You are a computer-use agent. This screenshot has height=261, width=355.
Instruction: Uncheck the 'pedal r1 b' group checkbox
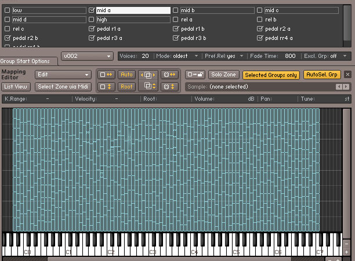(175, 29)
